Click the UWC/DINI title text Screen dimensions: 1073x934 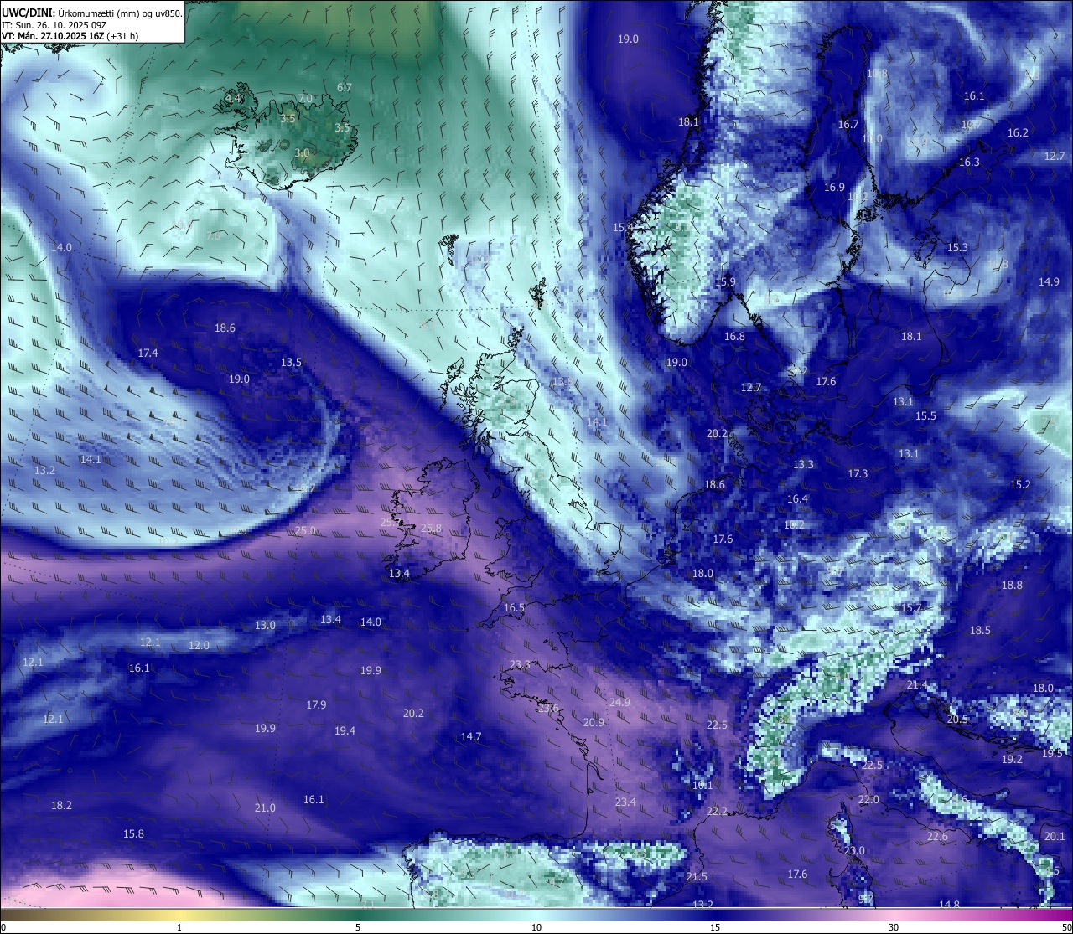pos(28,13)
